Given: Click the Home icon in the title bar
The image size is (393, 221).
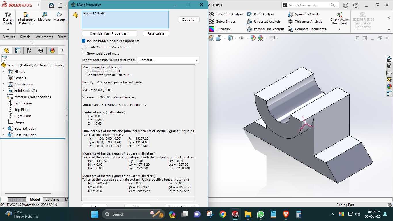Looking at the screenshot, I should (51, 5).
